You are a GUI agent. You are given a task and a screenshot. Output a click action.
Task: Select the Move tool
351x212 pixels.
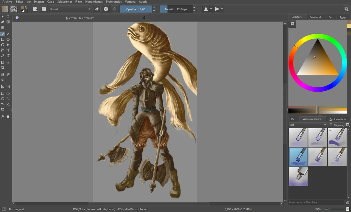[8, 62]
